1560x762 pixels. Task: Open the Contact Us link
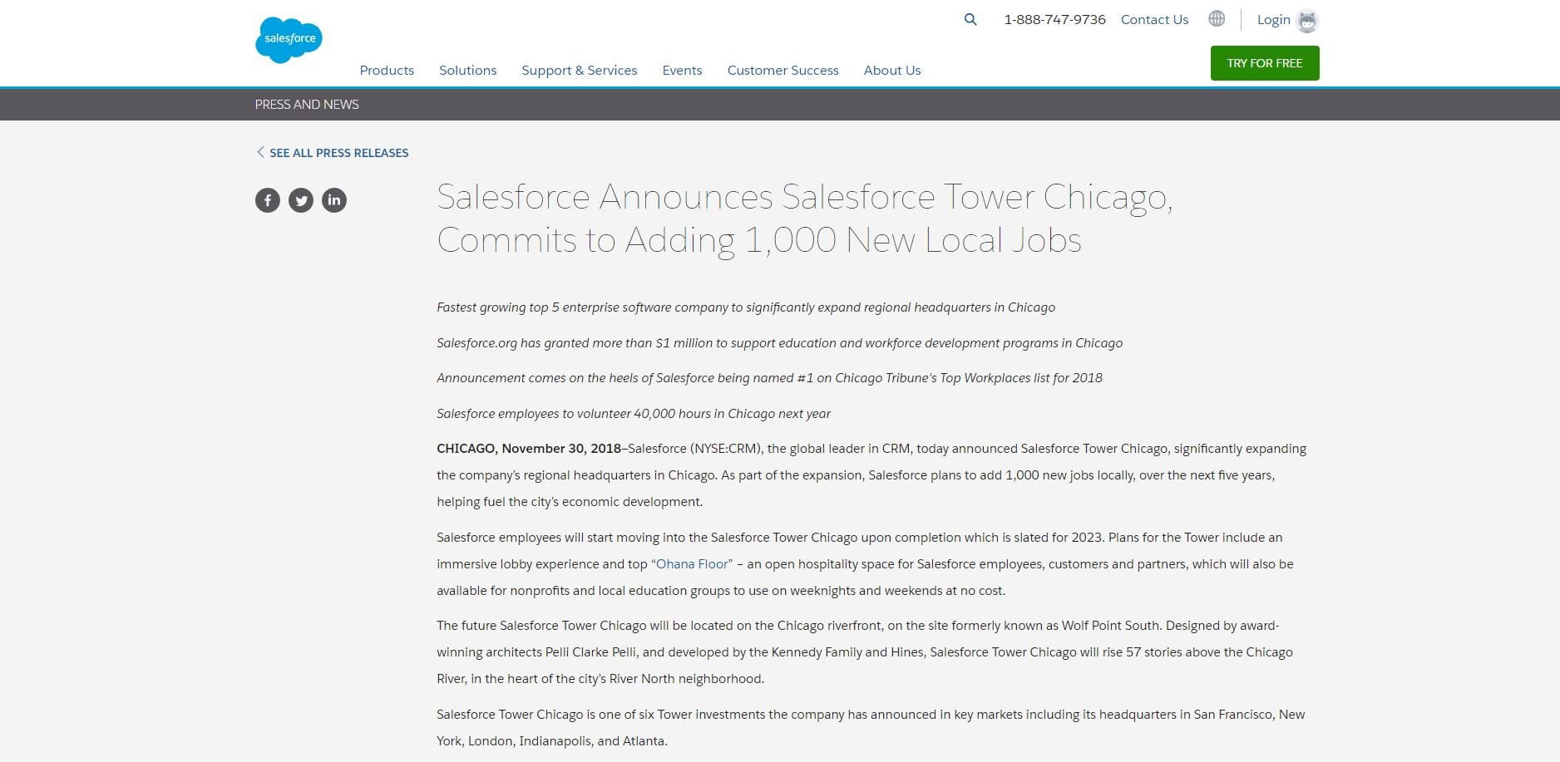(x=1155, y=19)
